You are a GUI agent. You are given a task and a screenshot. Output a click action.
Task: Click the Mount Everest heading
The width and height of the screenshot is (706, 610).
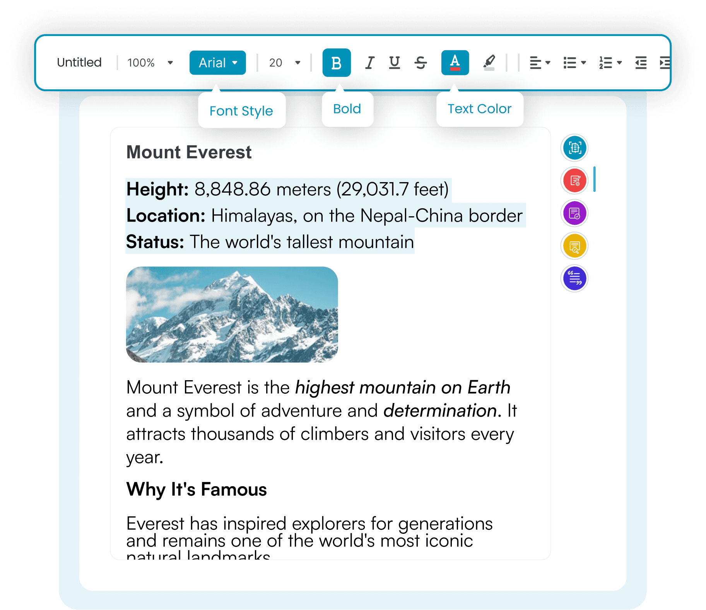point(189,152)
